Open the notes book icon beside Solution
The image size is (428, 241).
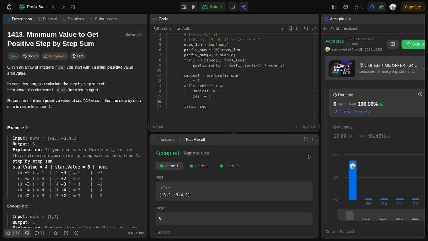click(393, 44)
